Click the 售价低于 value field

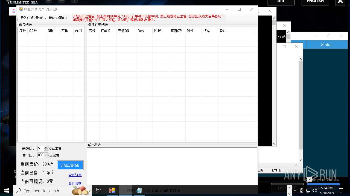point(41,155)
